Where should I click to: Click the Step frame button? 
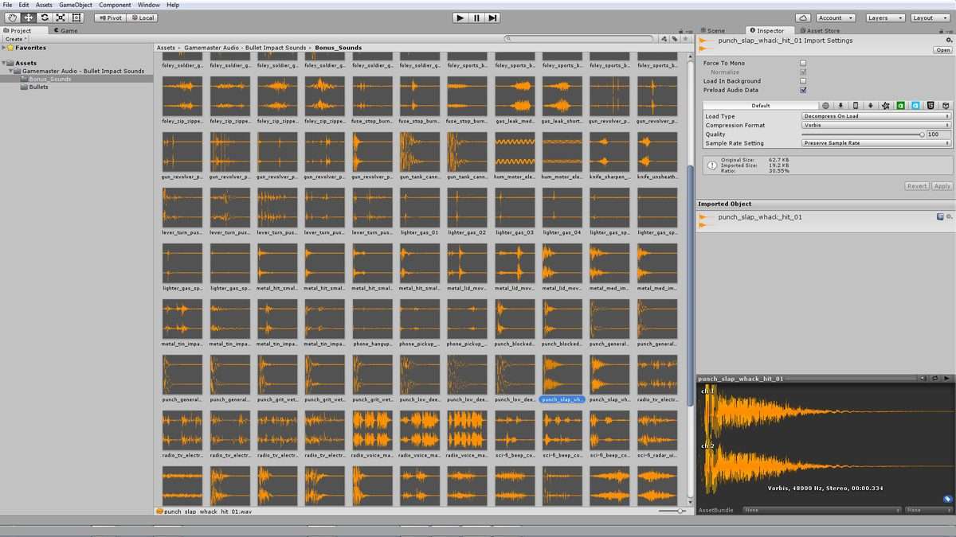(493, 18)
